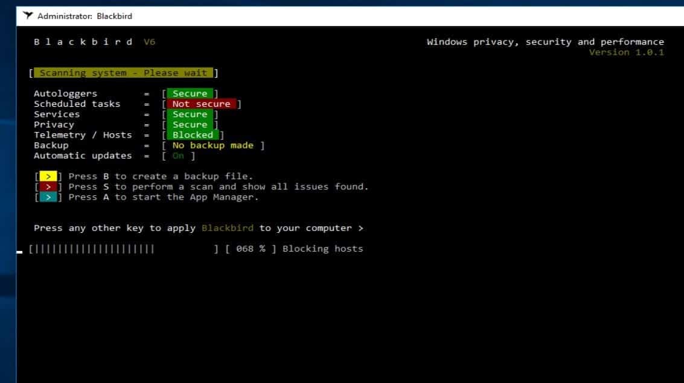Click the Automatic updates 'On' value

click(x=178, y=156)
